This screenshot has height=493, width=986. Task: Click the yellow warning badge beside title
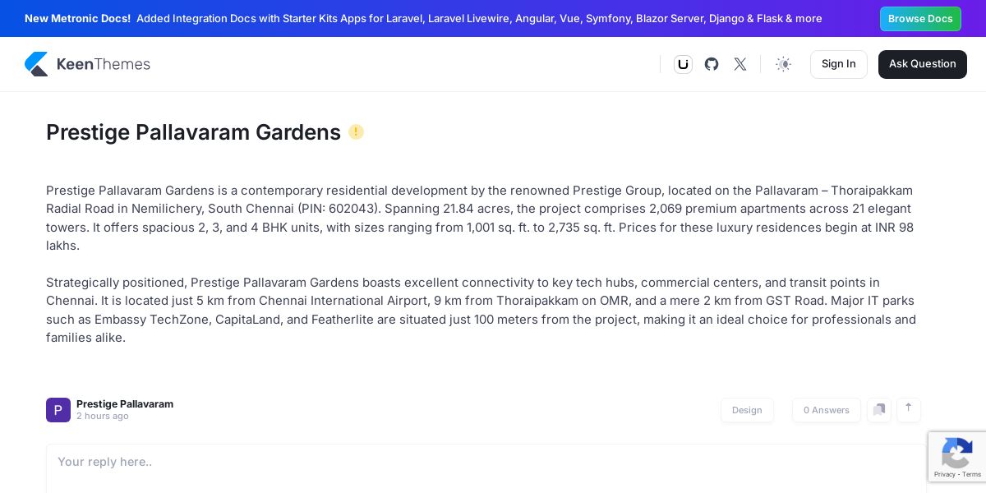[356, 131]
